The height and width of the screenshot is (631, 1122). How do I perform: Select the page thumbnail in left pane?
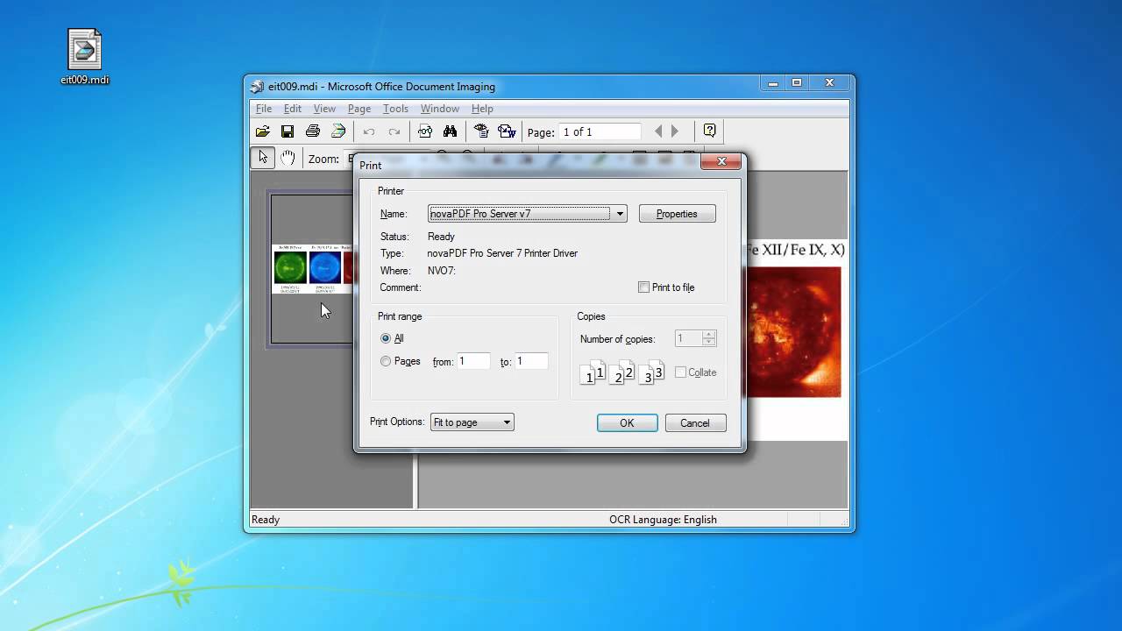pyautogui.click(x=312, y=269)
